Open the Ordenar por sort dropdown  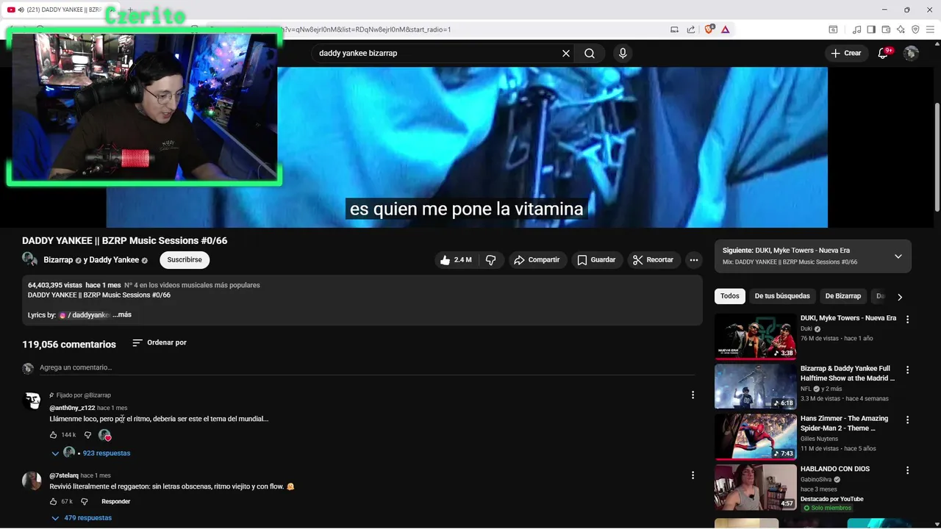[160, 343]
